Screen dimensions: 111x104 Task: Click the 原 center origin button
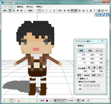point(89,68)
